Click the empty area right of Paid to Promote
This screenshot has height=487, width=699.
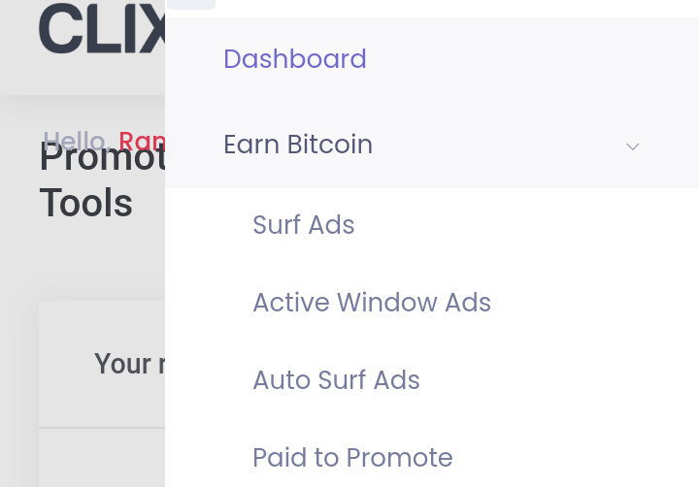pyautogui.click(x=573, y=457)
